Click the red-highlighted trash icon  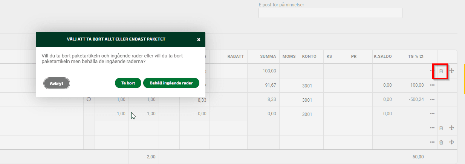pyautogui.click(x=441, y=71)
